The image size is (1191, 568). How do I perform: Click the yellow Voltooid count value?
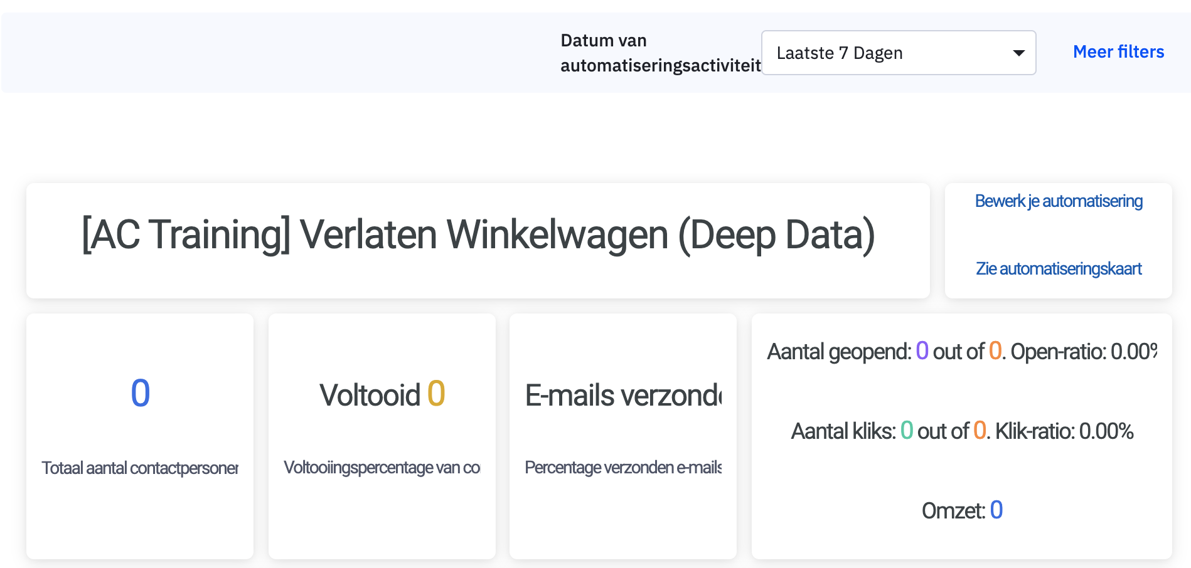pos(436,394)
